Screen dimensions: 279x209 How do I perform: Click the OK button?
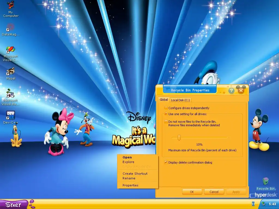[x=192, y=192]
